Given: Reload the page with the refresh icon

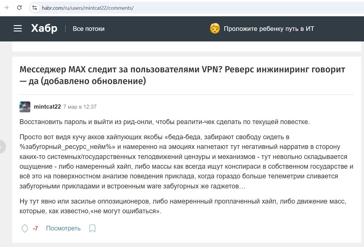Looking at the screenshot, I should [x=19, y=8].
